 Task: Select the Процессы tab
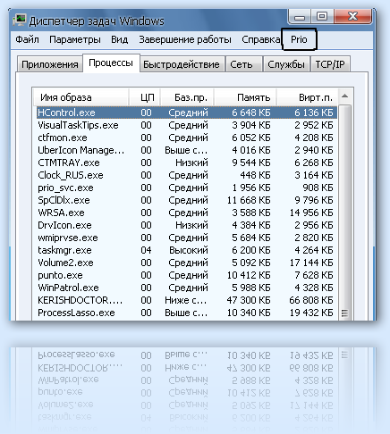tap(111, 63)
